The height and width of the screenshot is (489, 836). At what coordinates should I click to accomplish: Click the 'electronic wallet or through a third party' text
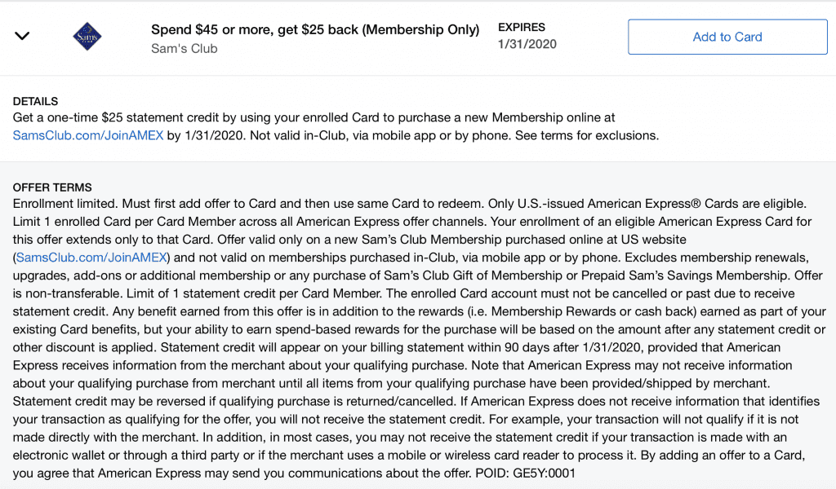[127, 456]
